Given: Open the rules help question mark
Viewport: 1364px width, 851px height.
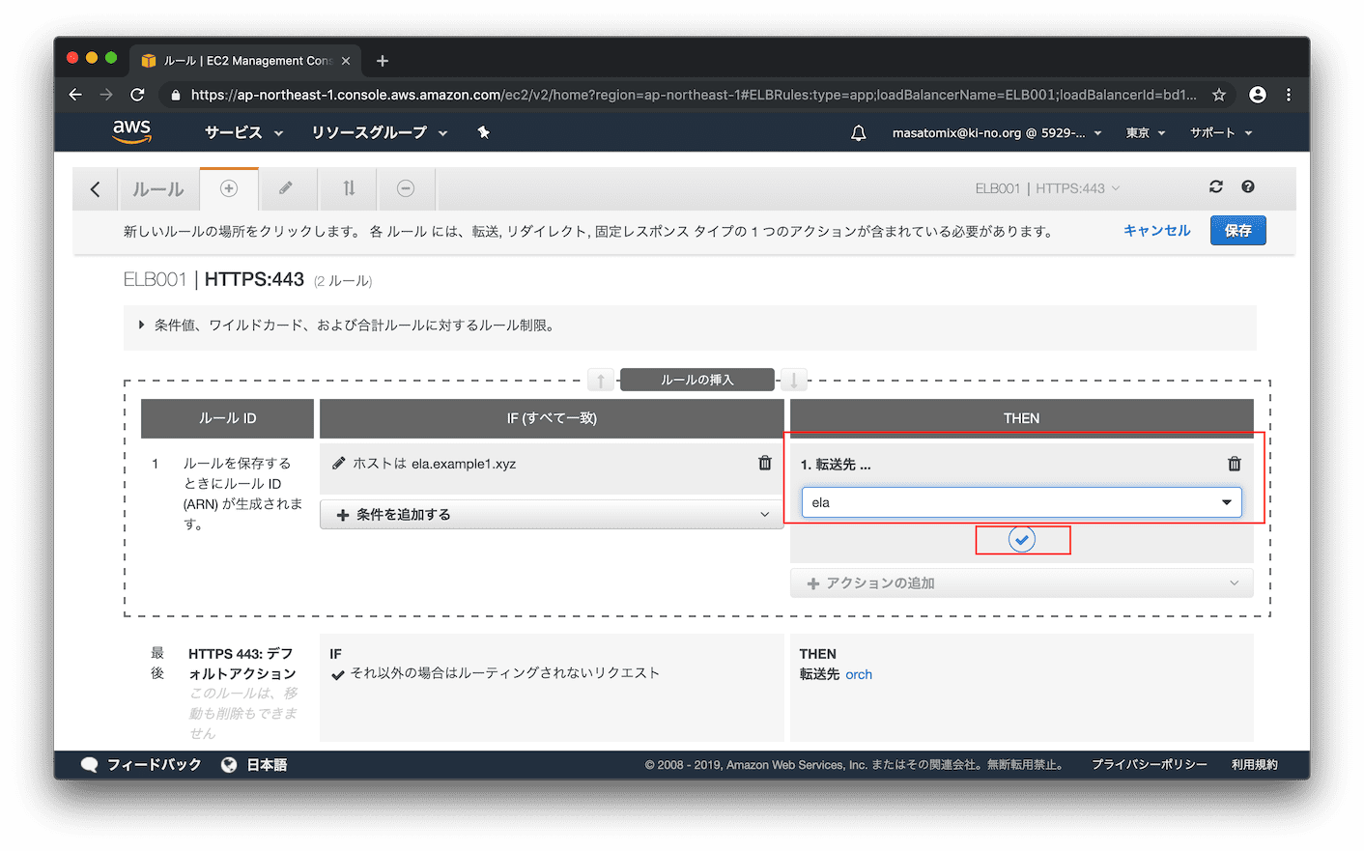Looking at the screenshot, I should point(1248,187).
